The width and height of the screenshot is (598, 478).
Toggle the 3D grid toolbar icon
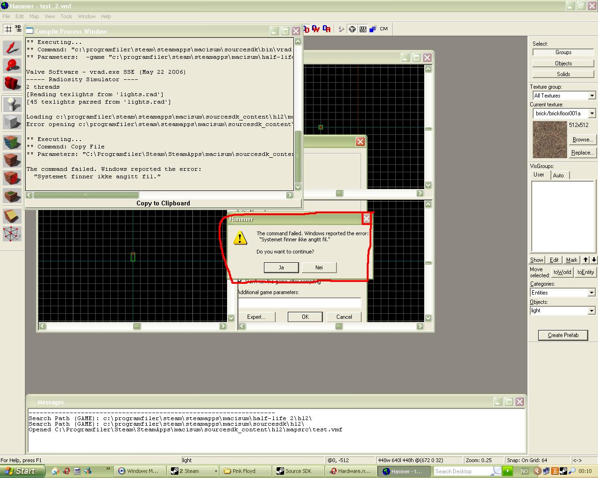click(x=18, y=29)
